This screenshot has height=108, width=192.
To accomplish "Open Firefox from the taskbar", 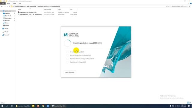I will click(x=38, y=106).
